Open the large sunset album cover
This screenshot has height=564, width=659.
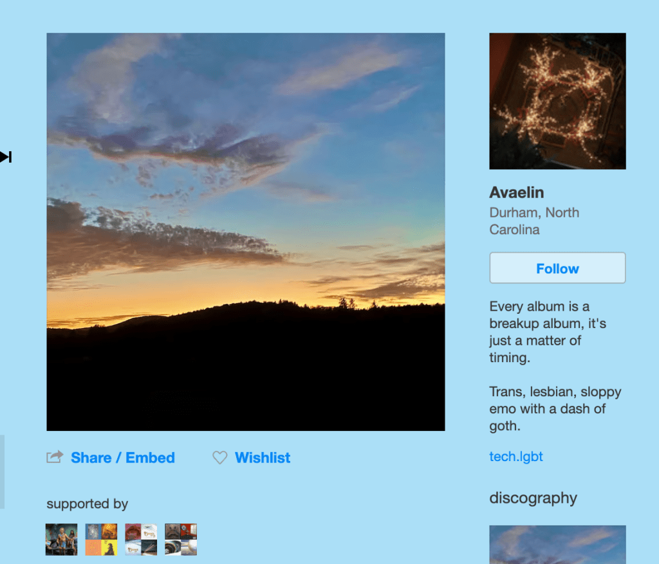coord(245,232)
